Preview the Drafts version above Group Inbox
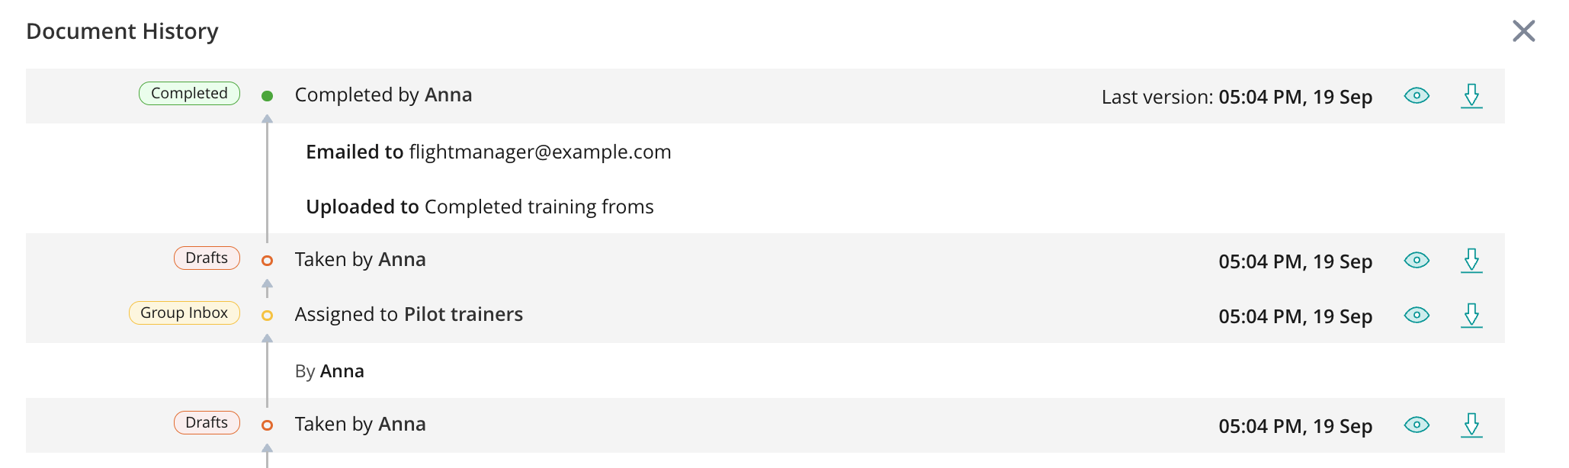 point(1417,261)
